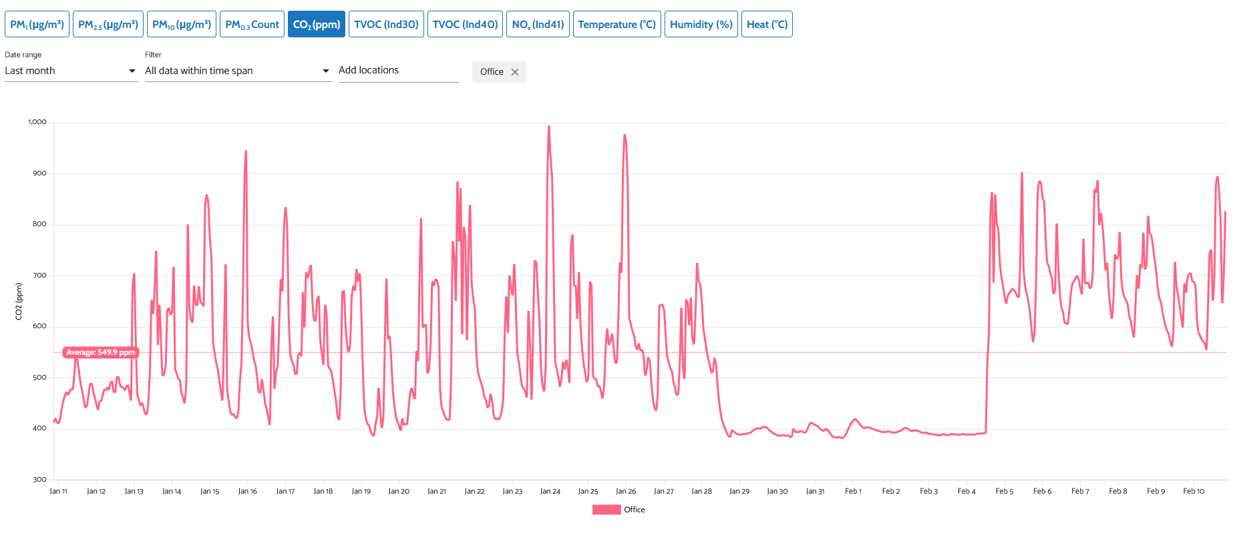Select the PM2.5 (µg/m³) tab

[x=108, y=25]
